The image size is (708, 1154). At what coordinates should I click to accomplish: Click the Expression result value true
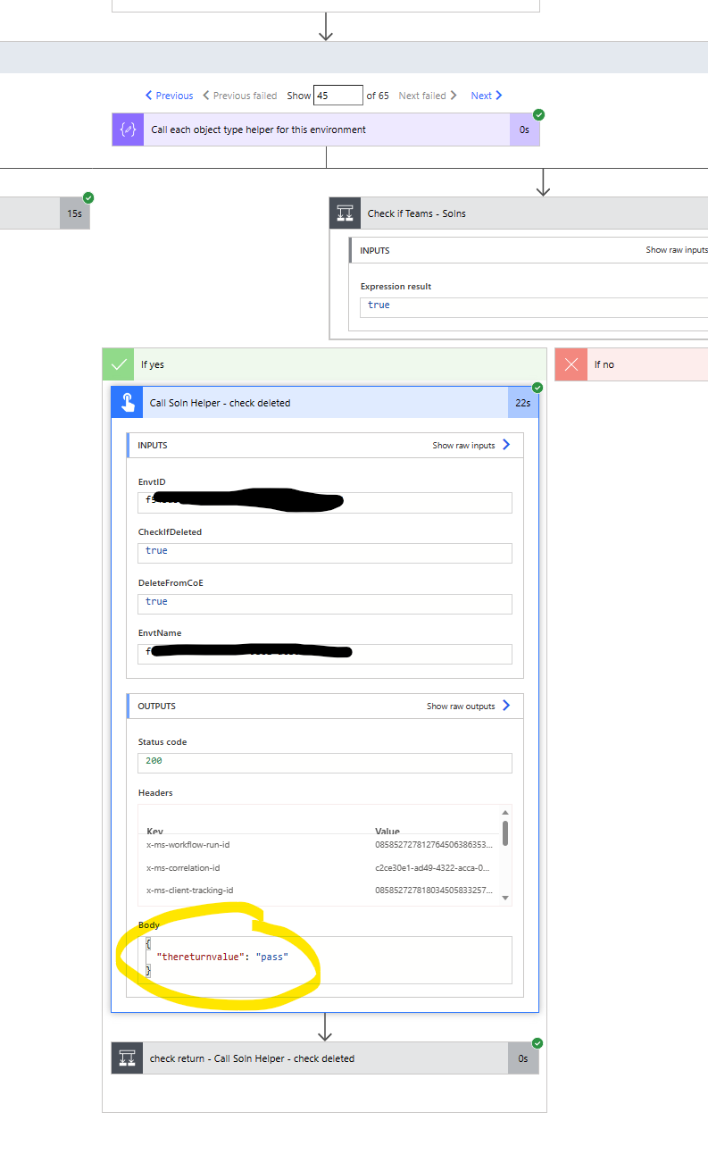[534, 307]
